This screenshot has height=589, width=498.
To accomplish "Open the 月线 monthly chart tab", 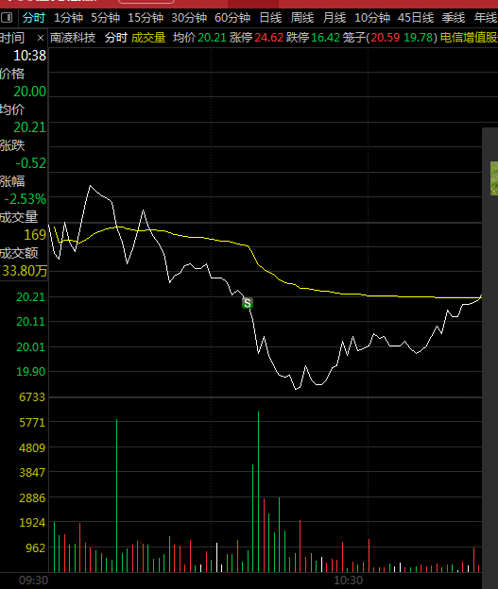I will [x=335, y=18].
